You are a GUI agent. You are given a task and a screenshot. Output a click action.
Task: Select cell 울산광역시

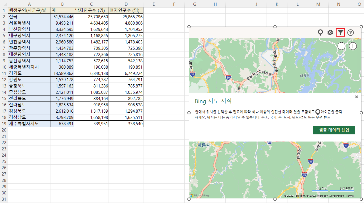tap(29, 61)
